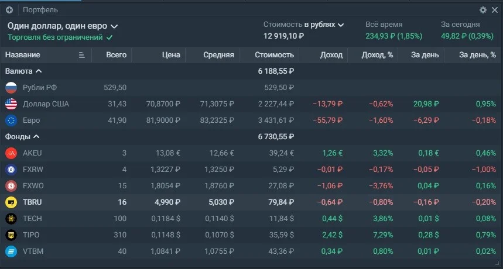The height and width of the screenshot is (269, 503).
Task: Click the VTBM fund icon
Action: point(11,251)
